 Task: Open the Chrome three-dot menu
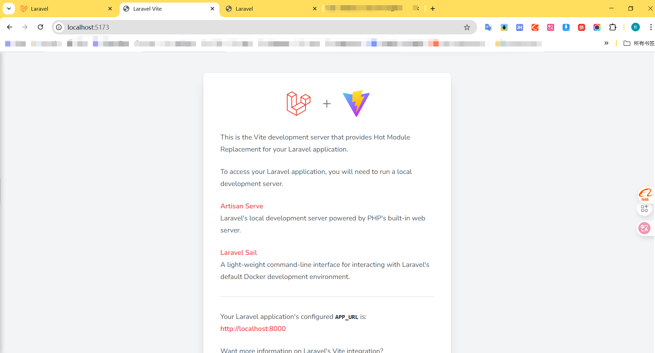tap(651, 27)
